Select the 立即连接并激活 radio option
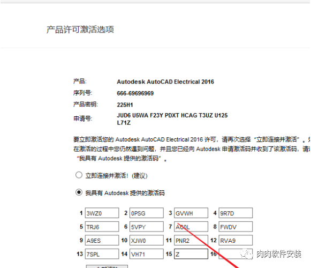311x268 pixels. (x=79, y=175)
